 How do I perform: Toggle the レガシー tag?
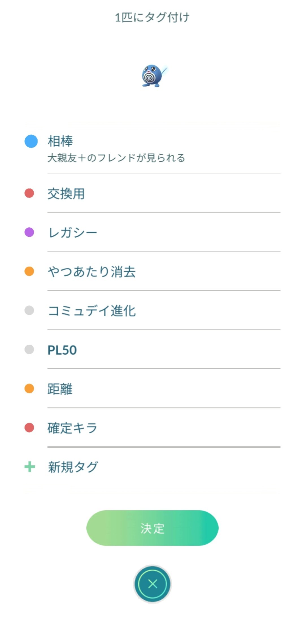pyautogui.click(x=73, y=233)
